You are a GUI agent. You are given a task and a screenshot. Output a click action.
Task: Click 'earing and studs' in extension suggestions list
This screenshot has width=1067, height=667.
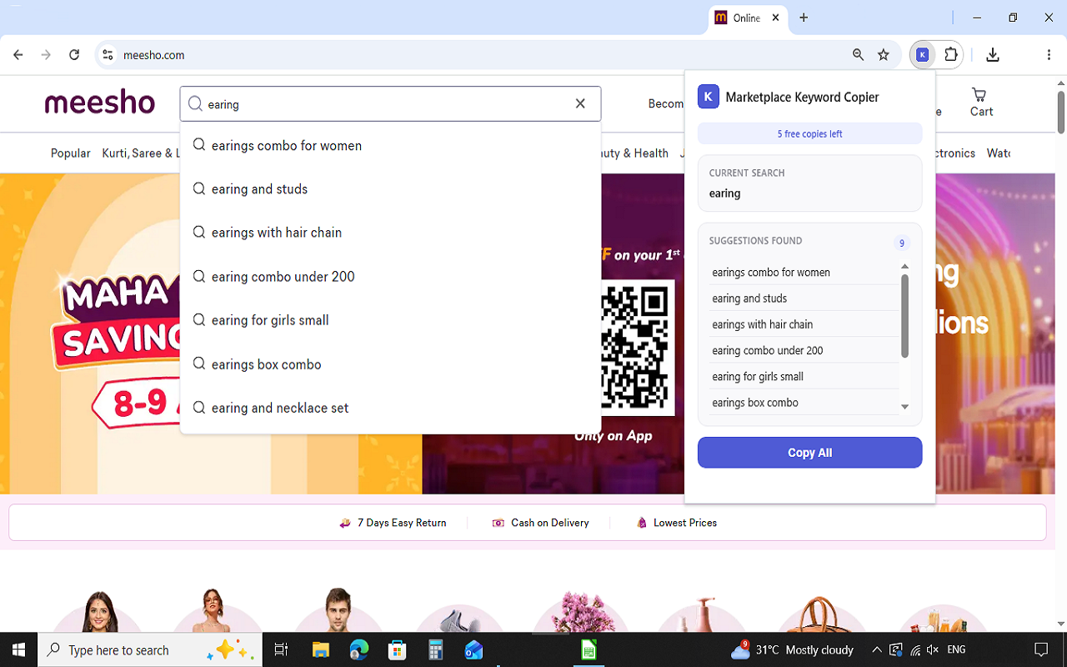[804, 298]
